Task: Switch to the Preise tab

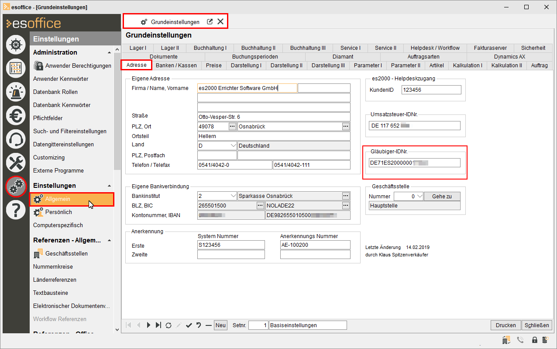Action: 214,65
